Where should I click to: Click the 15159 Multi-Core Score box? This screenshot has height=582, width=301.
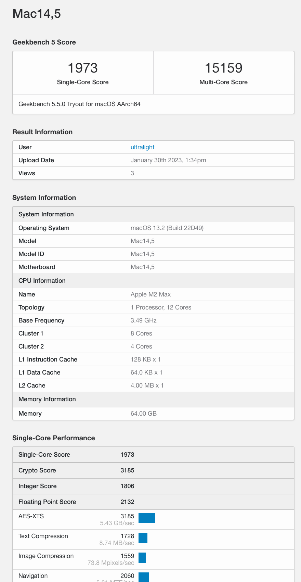(x=223, y=73)
